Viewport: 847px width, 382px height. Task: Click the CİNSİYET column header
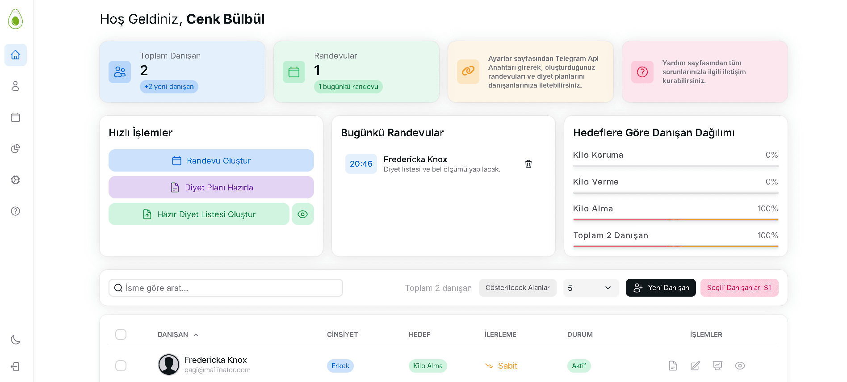tap(343, 335)
